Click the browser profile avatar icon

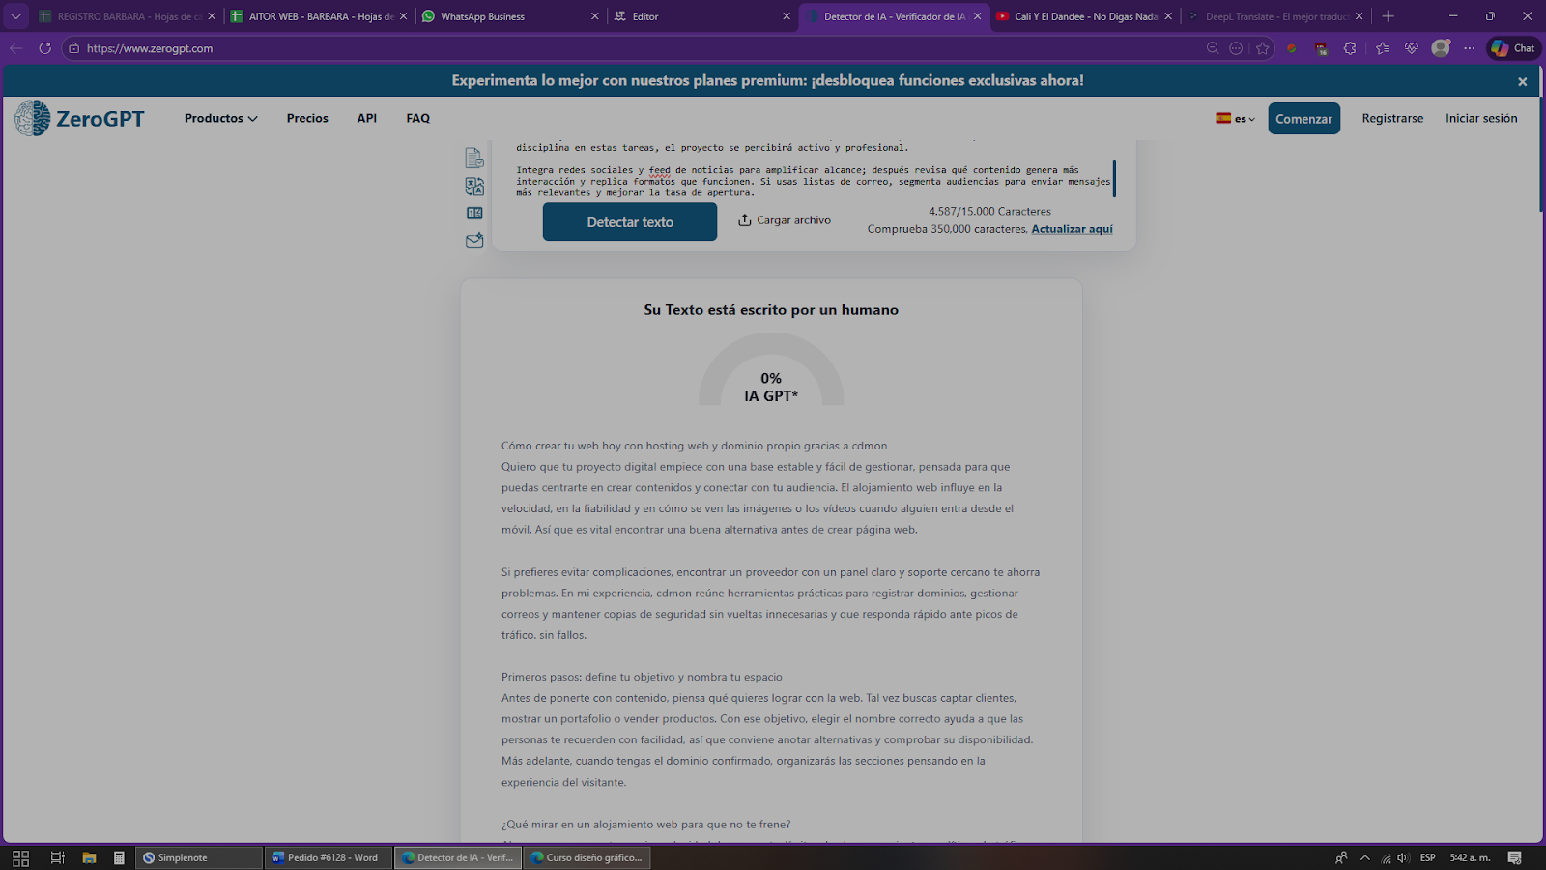tap(1441, 48)
